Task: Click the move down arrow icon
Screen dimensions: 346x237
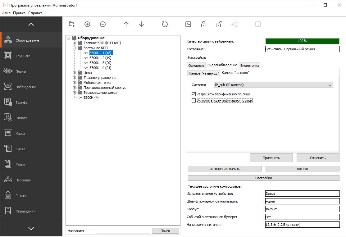Action: (142, 24)
